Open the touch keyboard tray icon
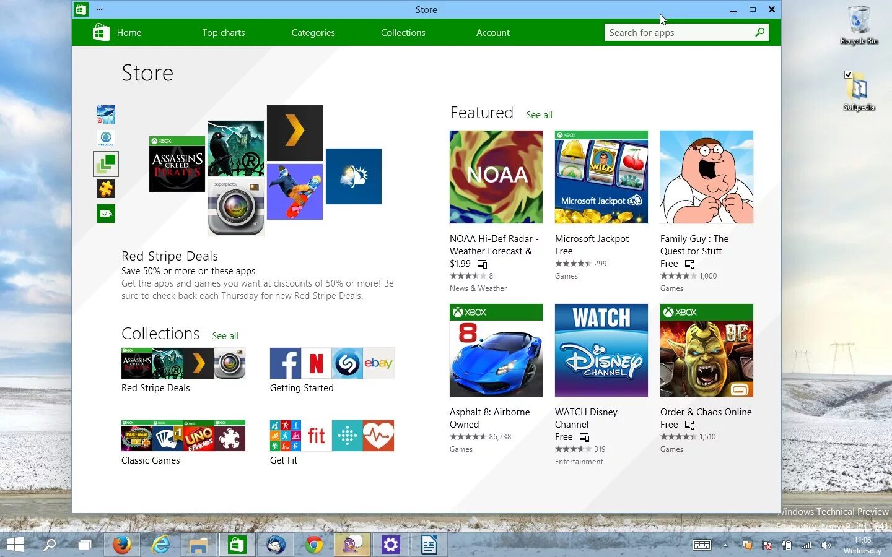Viewport: 892px width, 557px height. click(702, 545)
